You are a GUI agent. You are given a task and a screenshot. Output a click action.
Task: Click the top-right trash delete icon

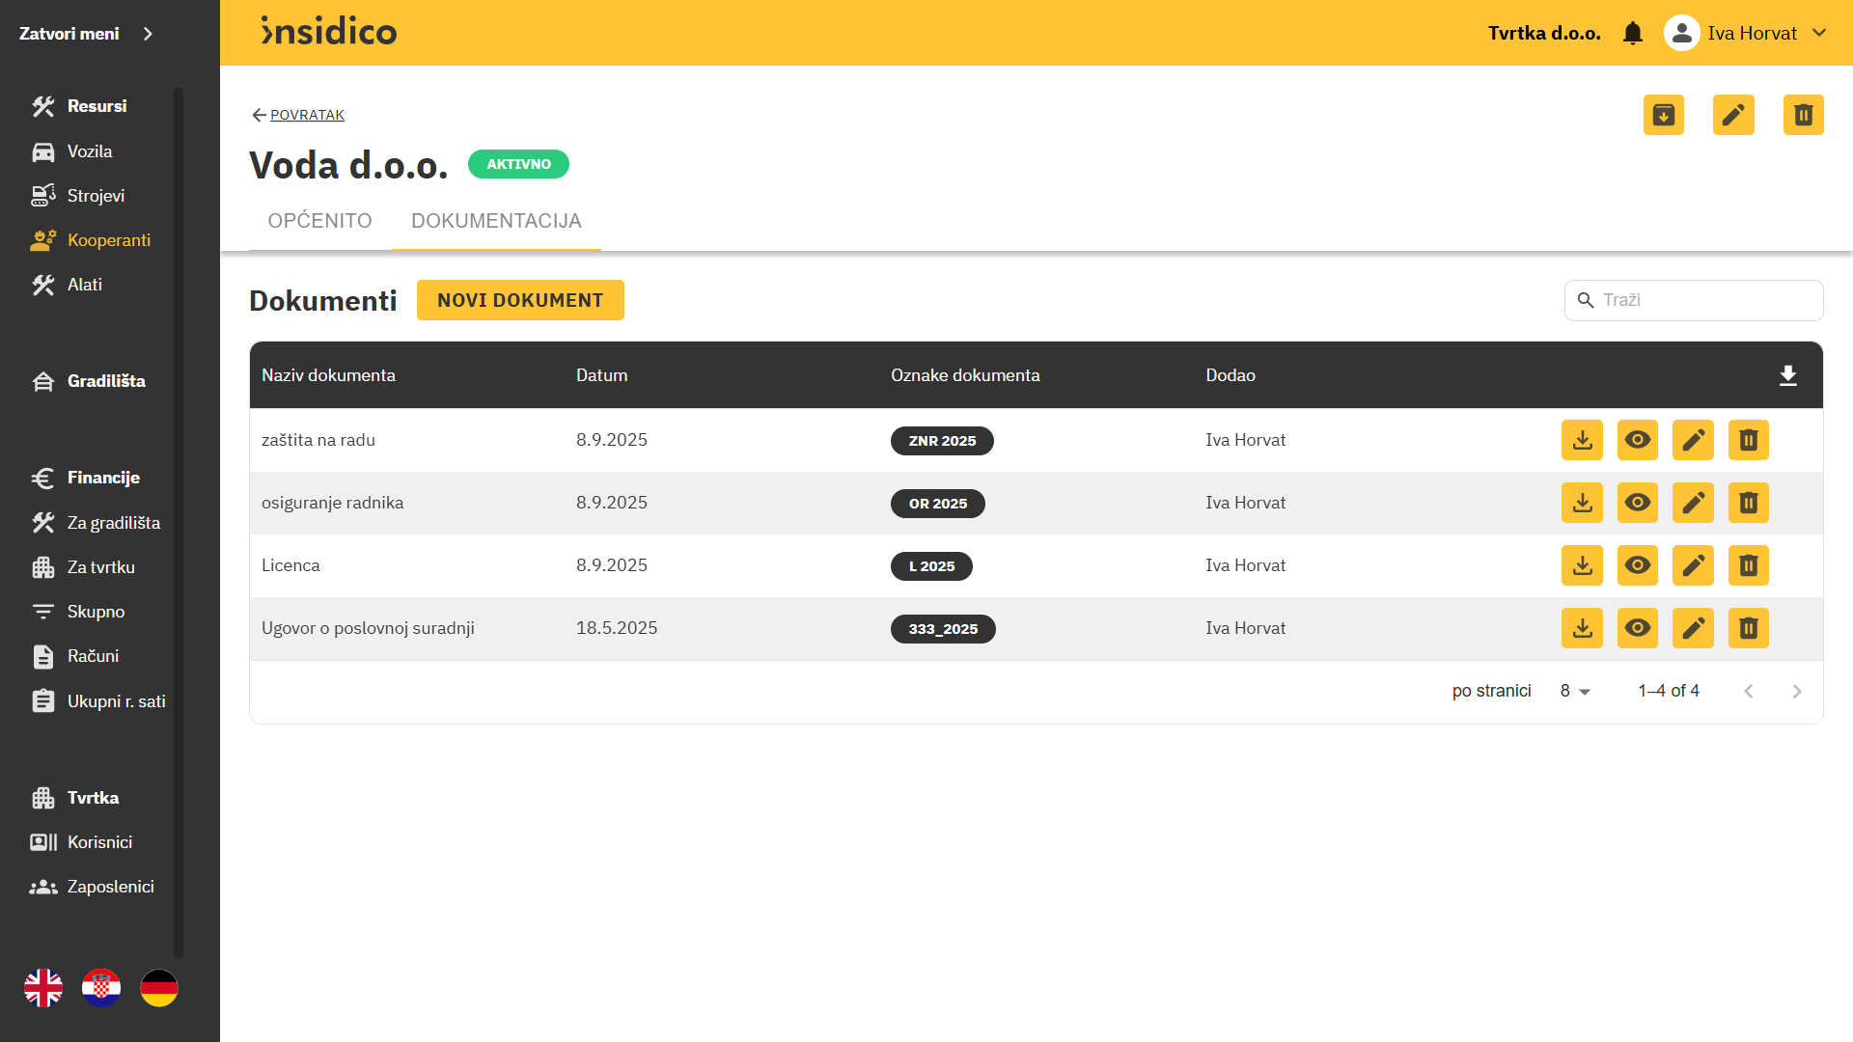coord(1803,115)
